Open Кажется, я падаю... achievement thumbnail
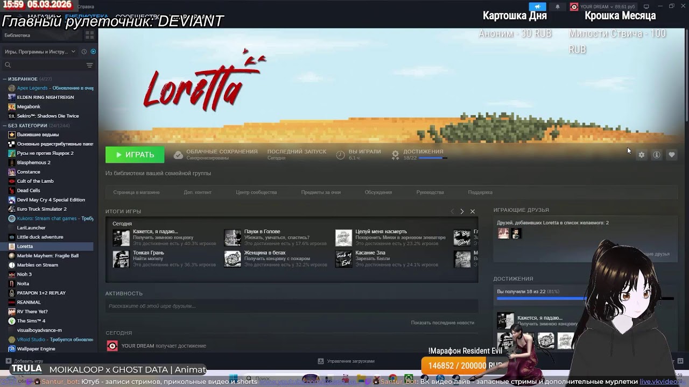689x387 pixels. (x=121, y=238)
